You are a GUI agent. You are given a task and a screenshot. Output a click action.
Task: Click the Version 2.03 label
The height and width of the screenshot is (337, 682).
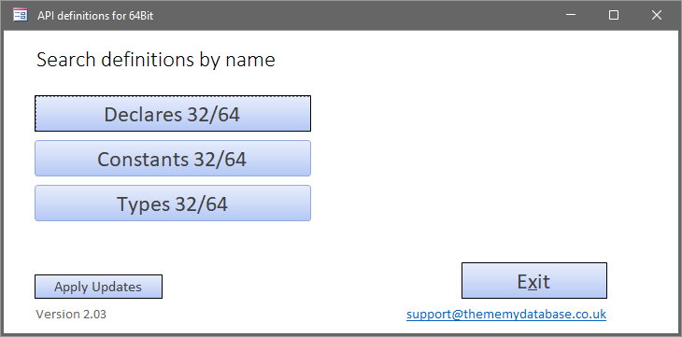pyautogui.click(x=71, y=315)
